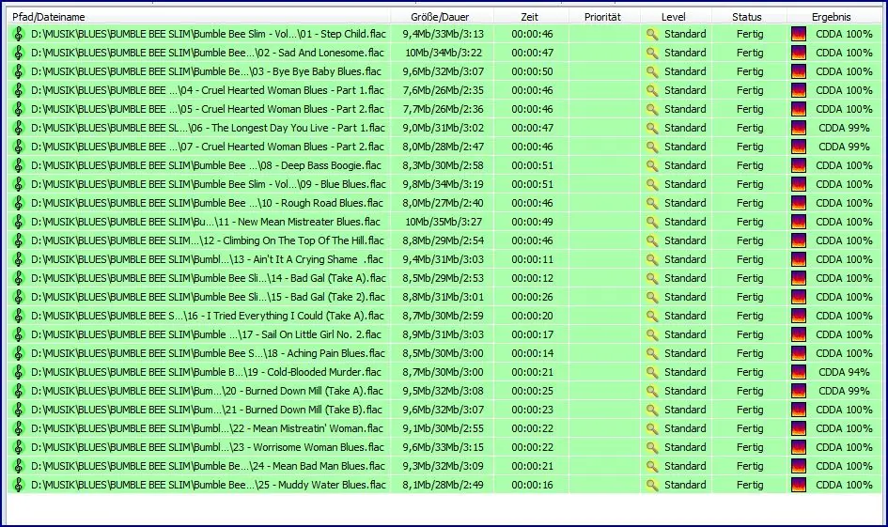888x527 pixels.
Task: Select file 23 - Worrisome Woman Blues.flac
Action: (x=208, y=447)
